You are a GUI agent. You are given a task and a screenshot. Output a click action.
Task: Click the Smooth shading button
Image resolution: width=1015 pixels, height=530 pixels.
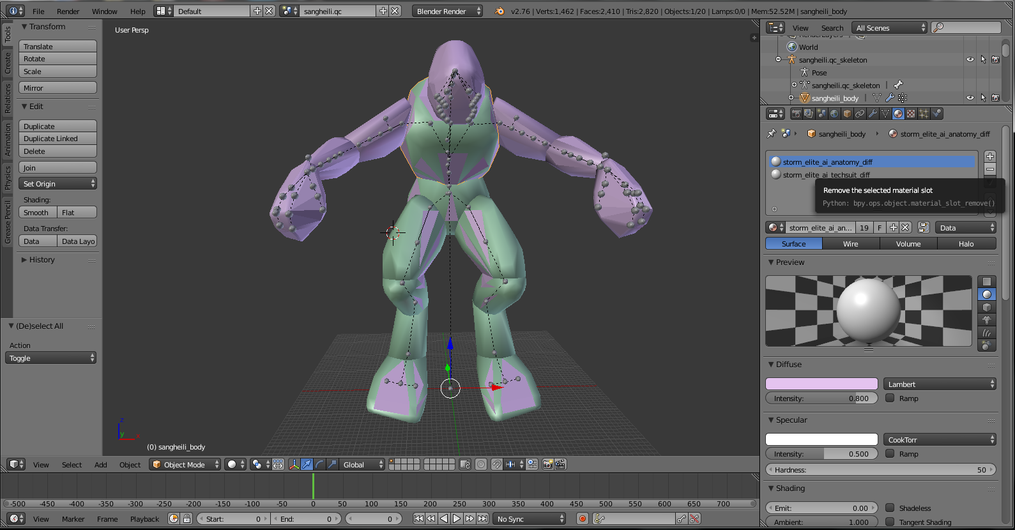(37, 213)
